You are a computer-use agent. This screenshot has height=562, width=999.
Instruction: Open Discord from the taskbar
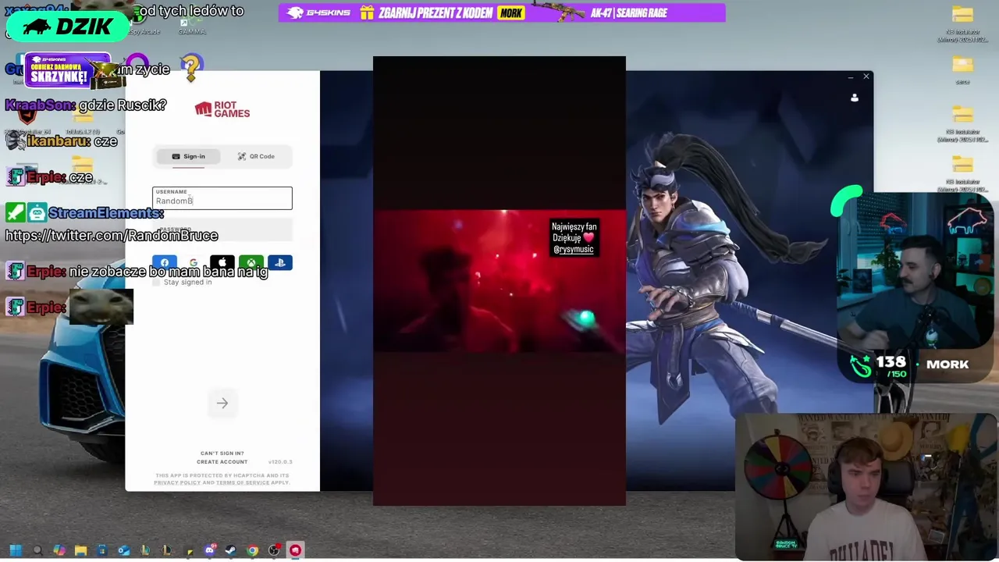click(209, 550)
